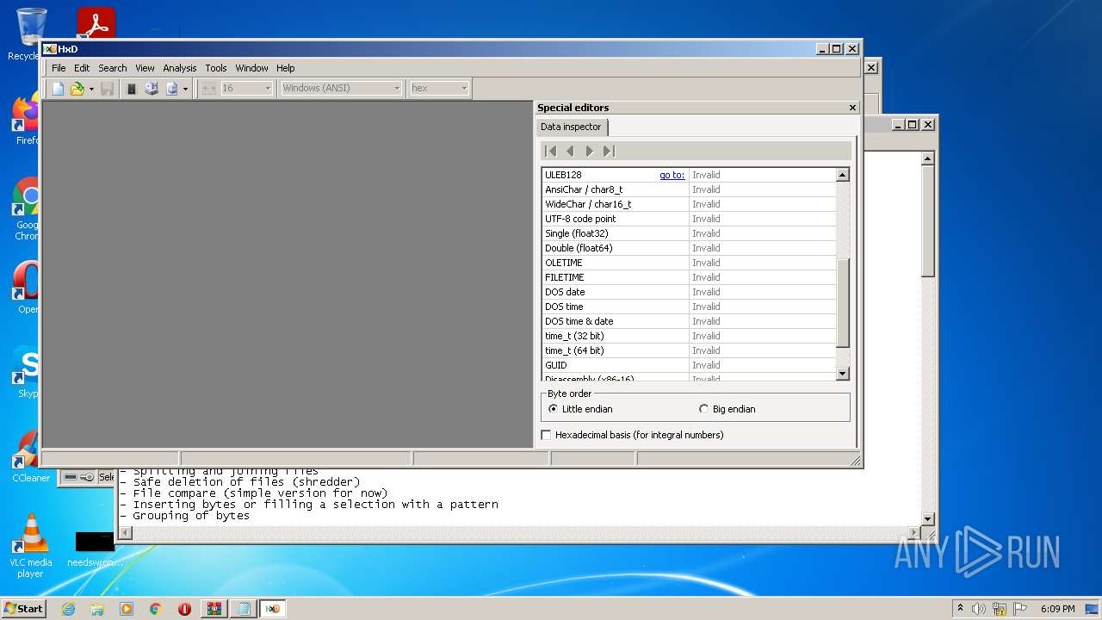This screenshot has width=1102, height=620.
Task: Create a new file with the toolbar icon
Action: (x=58, y=89)
